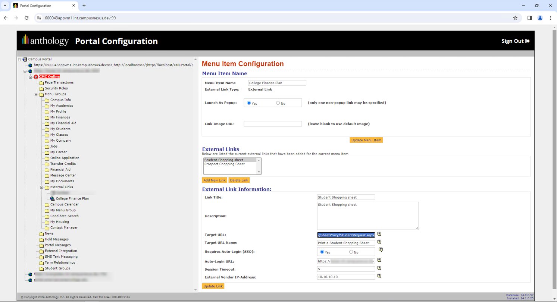Screen dimensions: 557x302
Task: Click the Campus Portal computer icon
Action: coord(25,59)
